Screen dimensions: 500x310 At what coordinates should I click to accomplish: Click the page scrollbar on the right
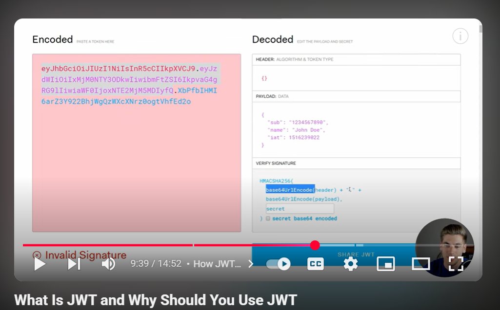pos(480,29)
